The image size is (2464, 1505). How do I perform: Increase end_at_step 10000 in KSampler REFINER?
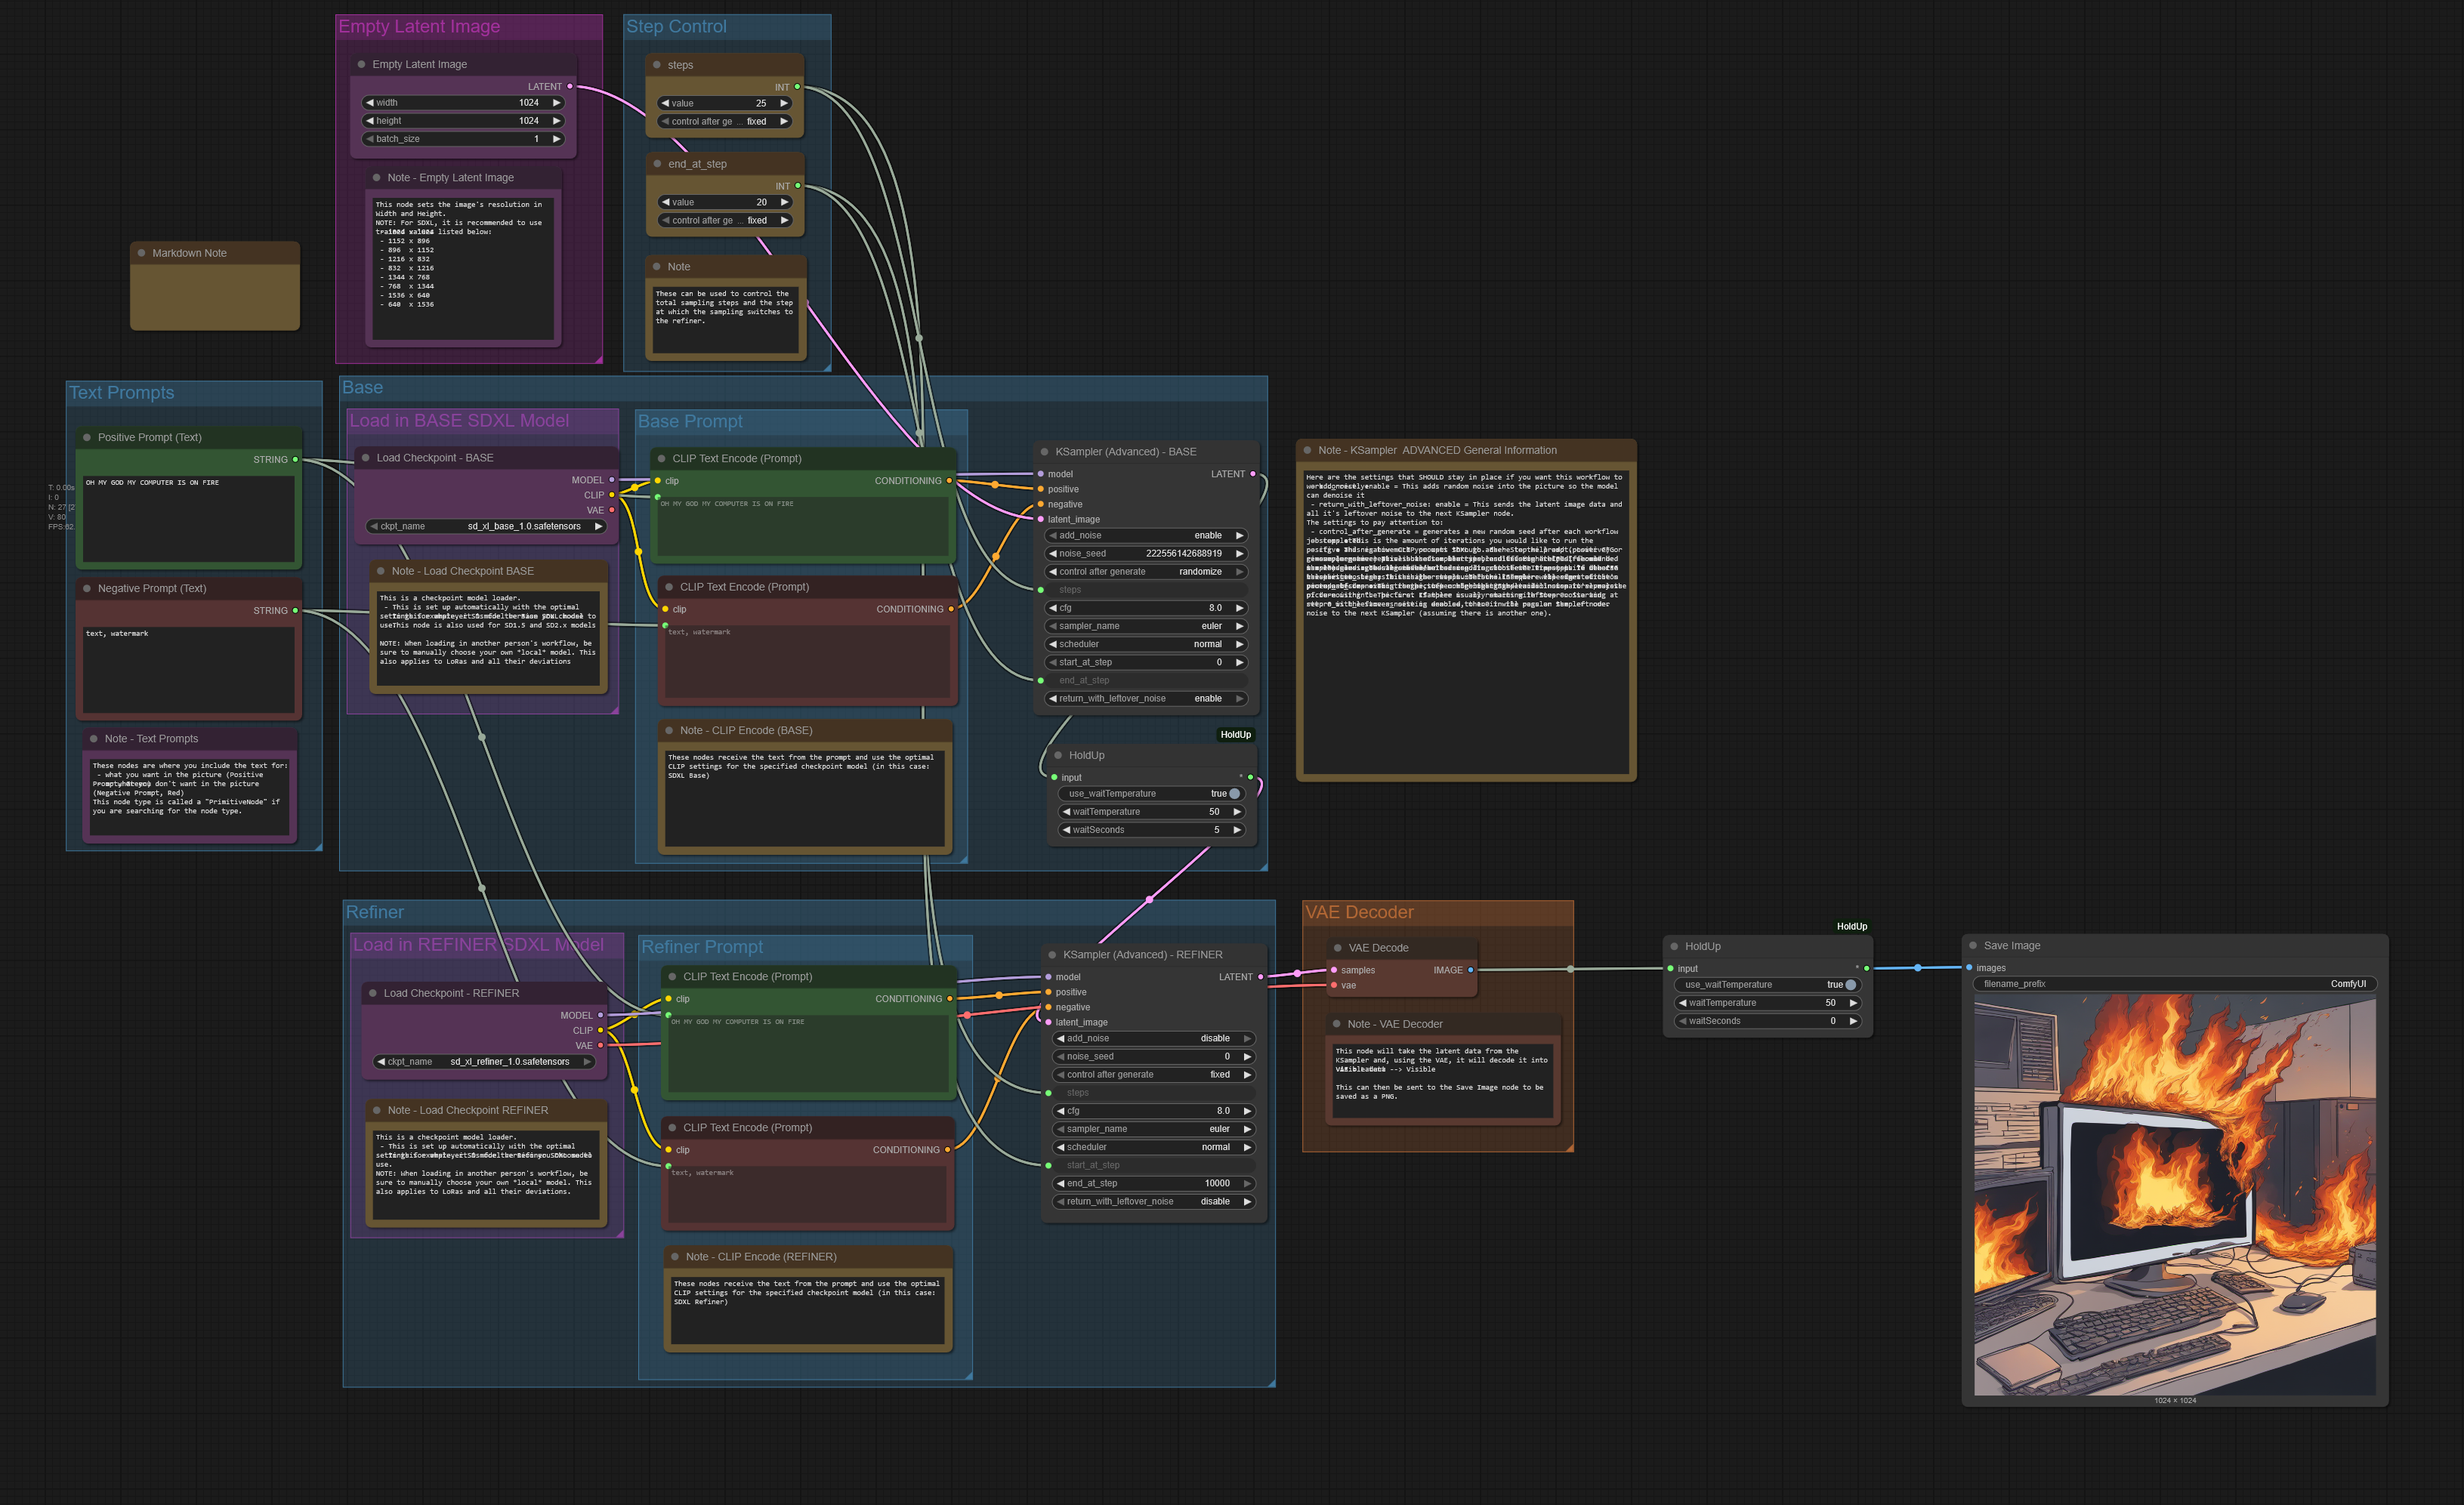(x=1247, y=1183)
